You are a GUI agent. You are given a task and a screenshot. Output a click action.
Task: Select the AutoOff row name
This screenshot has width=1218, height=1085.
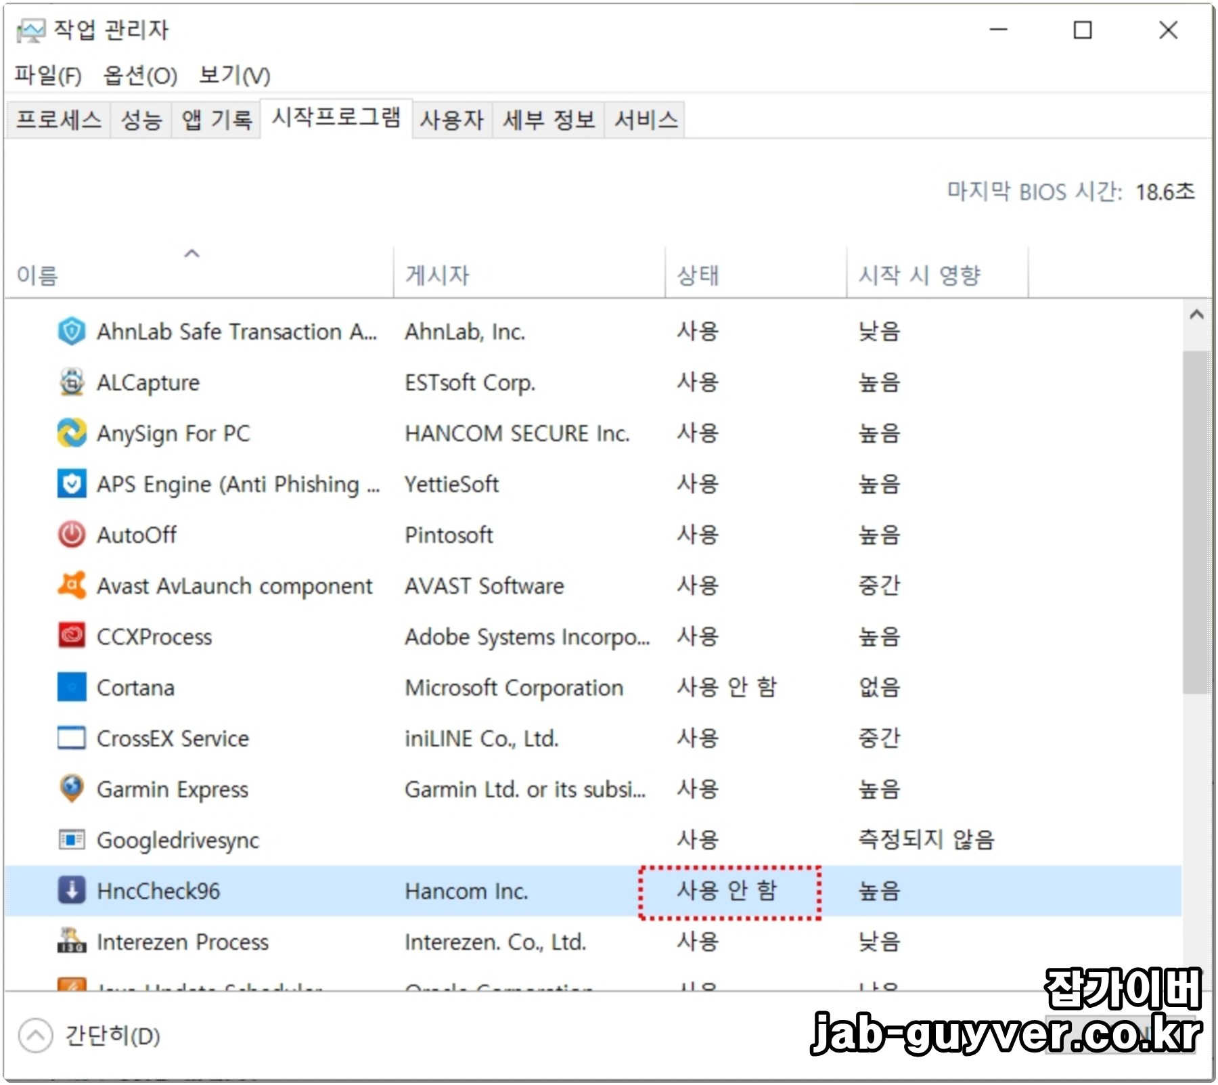pos(136,535)
